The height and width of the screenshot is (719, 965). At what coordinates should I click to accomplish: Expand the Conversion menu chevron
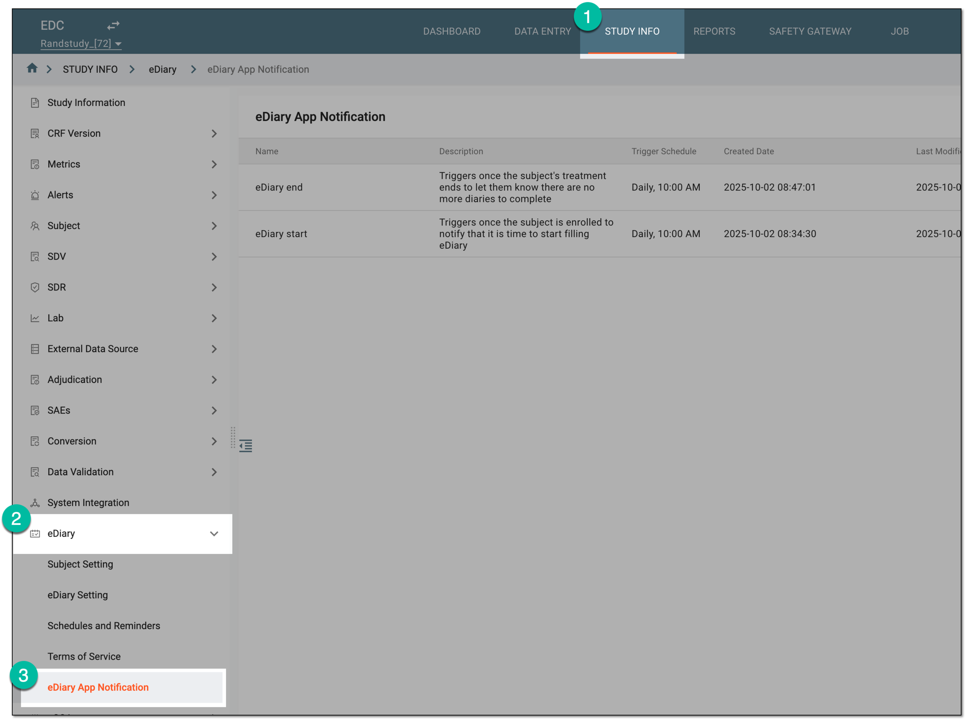pos(214,441)
